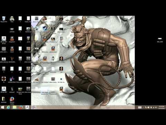The height and width of the screenshot is (125, 166).
Task: Open File Explorer from the taskbar
Action: point(15,107)
